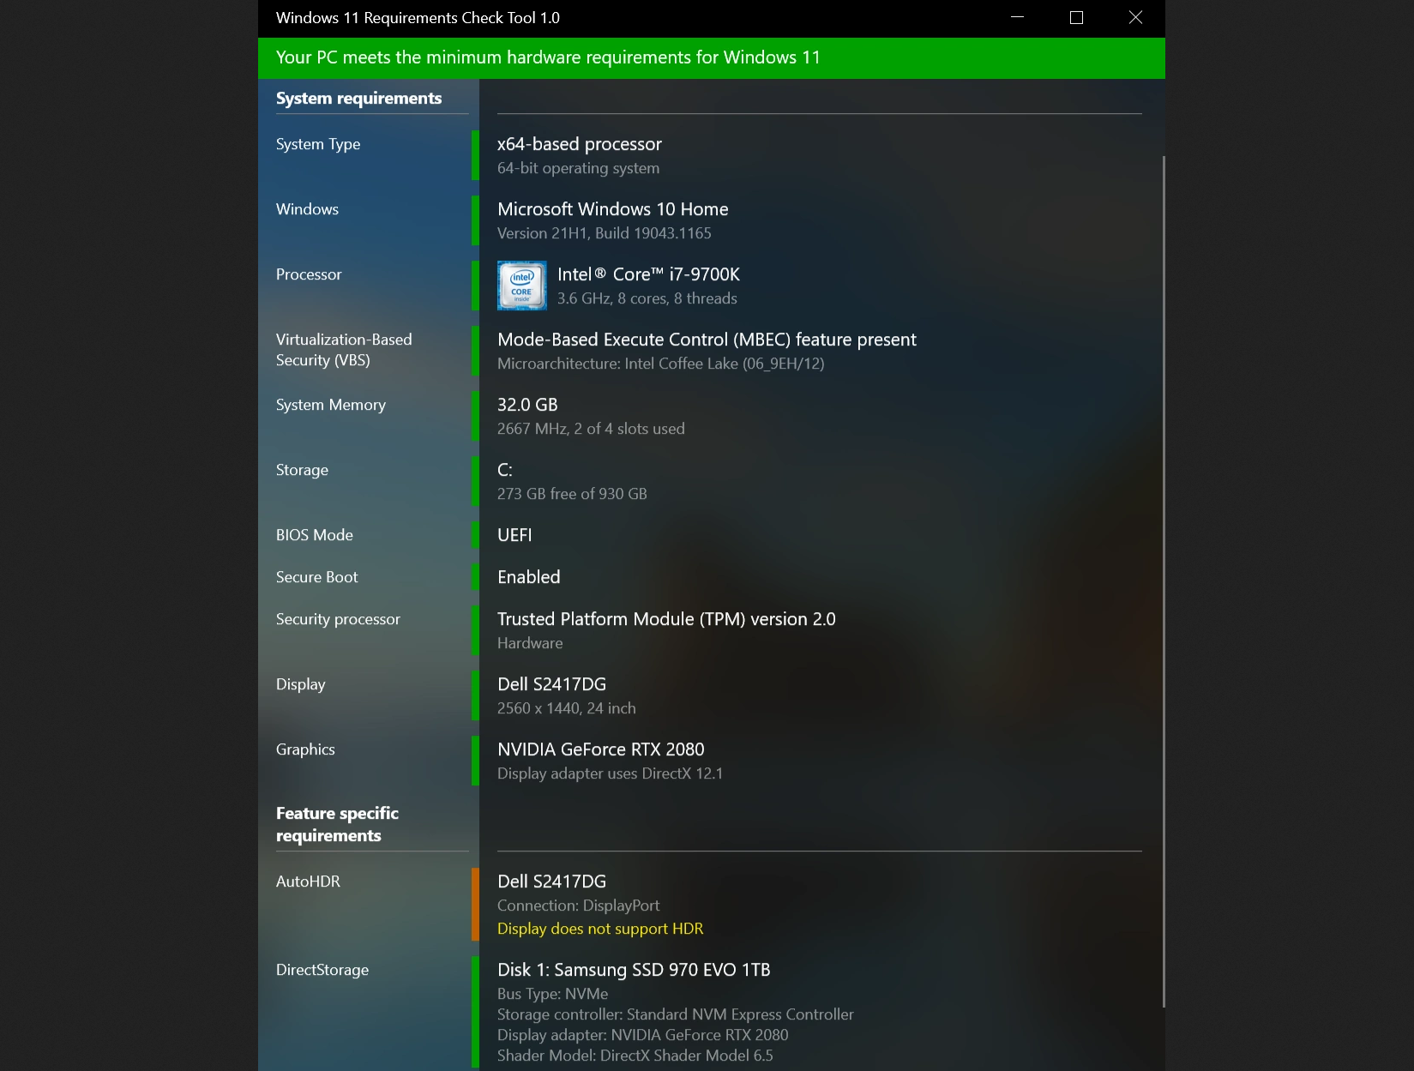Click the 'System requirements' heading
1414x1071 pixels.
coord(358,99)
